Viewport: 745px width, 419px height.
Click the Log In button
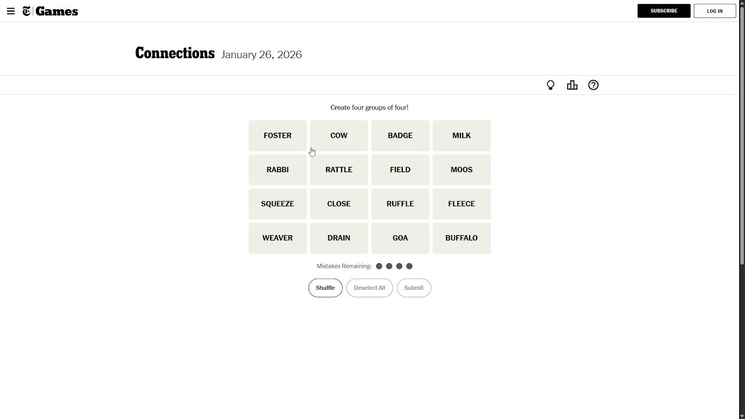click(x=715, y=11)
